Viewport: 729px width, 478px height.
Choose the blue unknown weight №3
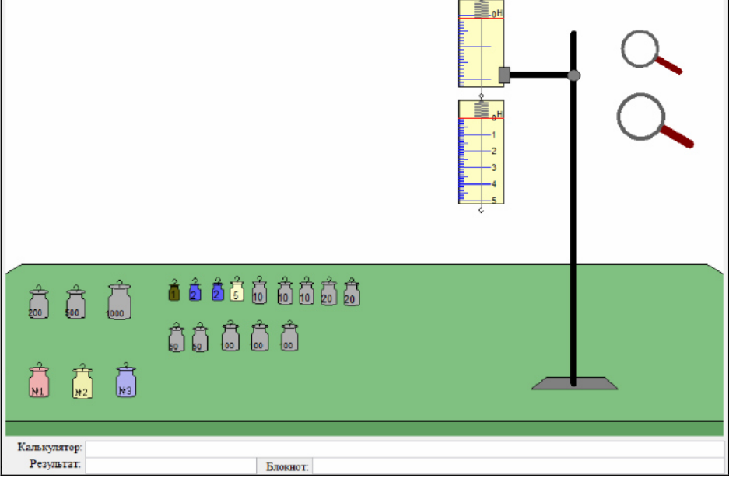point(126,380)
